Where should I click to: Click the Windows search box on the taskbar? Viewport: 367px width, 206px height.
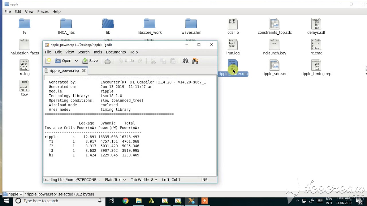point(58,201)
